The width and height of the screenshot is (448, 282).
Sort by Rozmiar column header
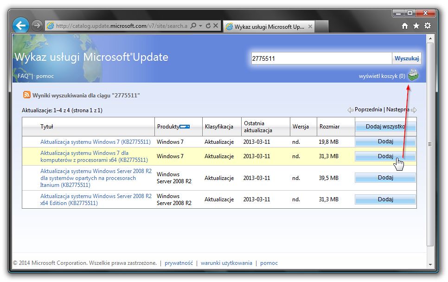click(x=329, y=127)
